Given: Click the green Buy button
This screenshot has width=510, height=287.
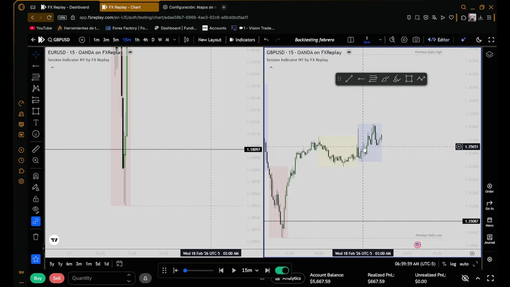Looking at the screenshot, I should click(x=38, y=278).
